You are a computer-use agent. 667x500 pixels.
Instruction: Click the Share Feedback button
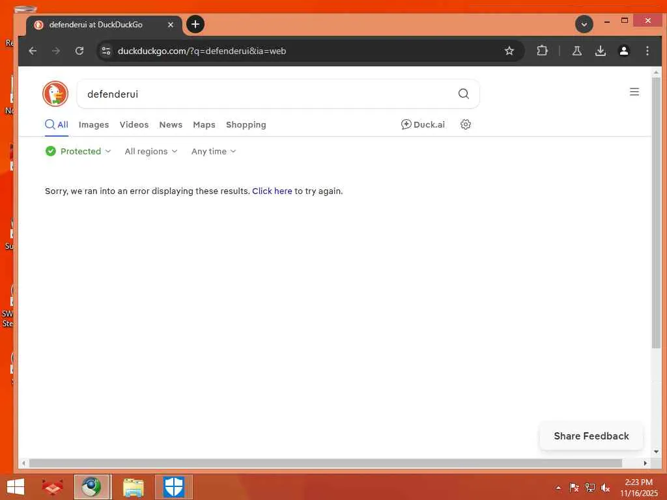591,436
